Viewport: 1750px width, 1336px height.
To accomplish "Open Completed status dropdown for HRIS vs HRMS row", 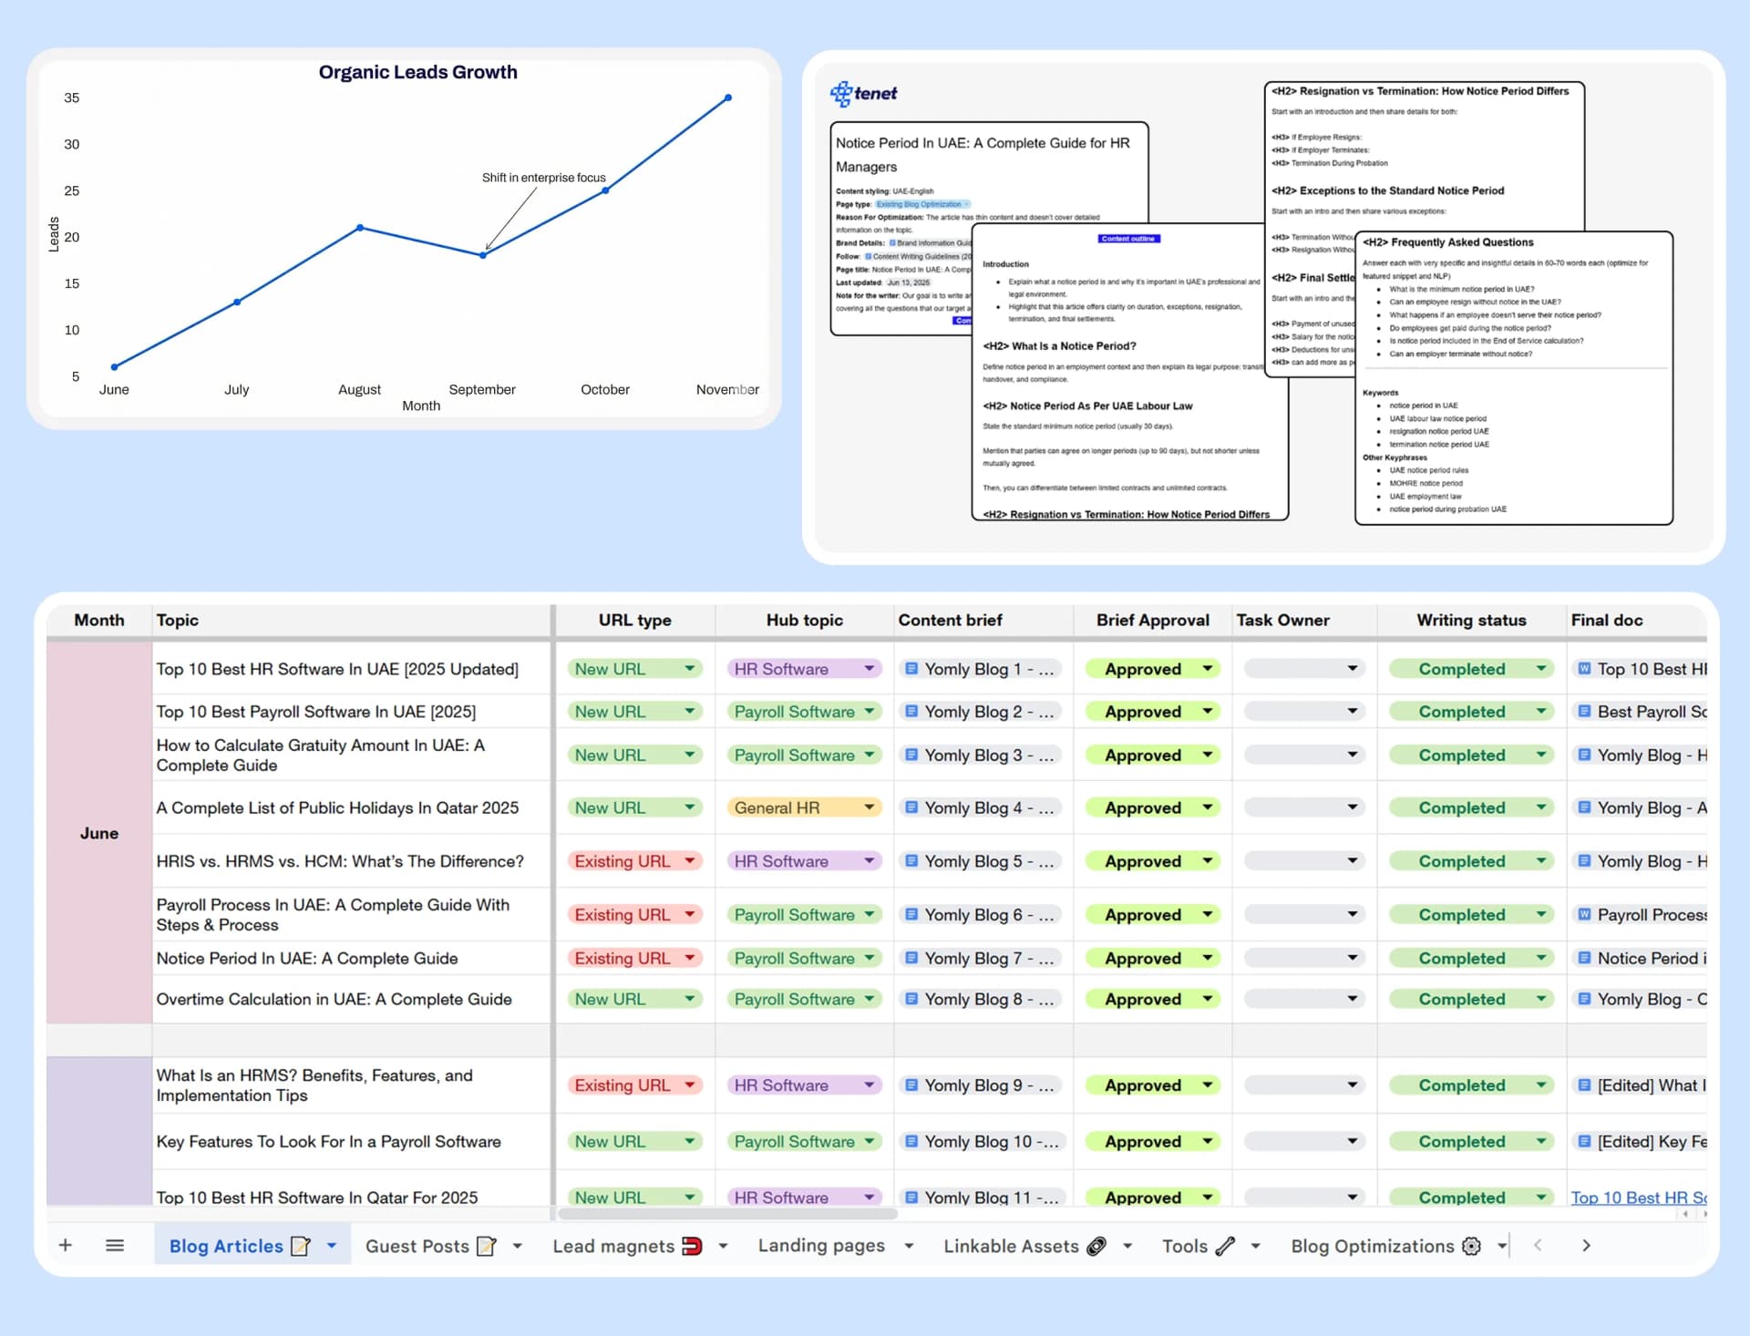I will (1539, 860).
